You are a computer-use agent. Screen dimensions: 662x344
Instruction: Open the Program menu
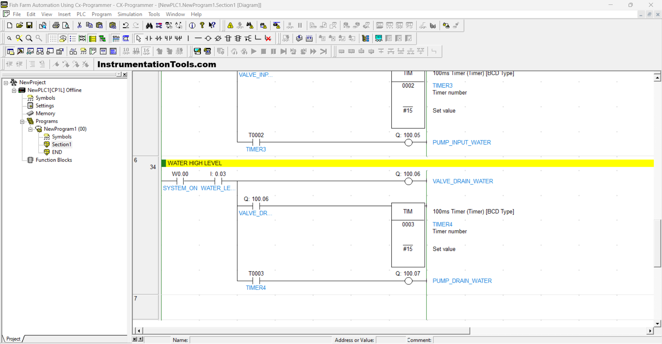click(x=101, y=14)
